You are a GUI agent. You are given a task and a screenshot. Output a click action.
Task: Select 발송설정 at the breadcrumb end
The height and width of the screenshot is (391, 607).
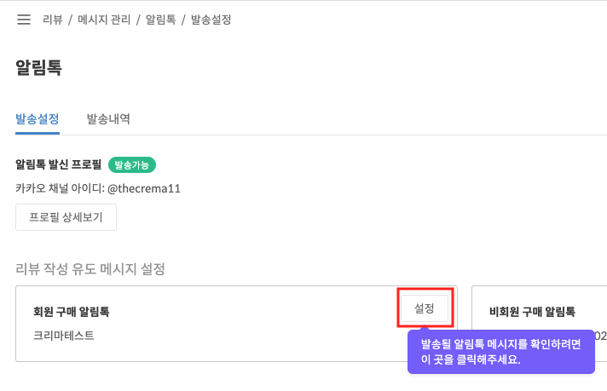[211, 19]
